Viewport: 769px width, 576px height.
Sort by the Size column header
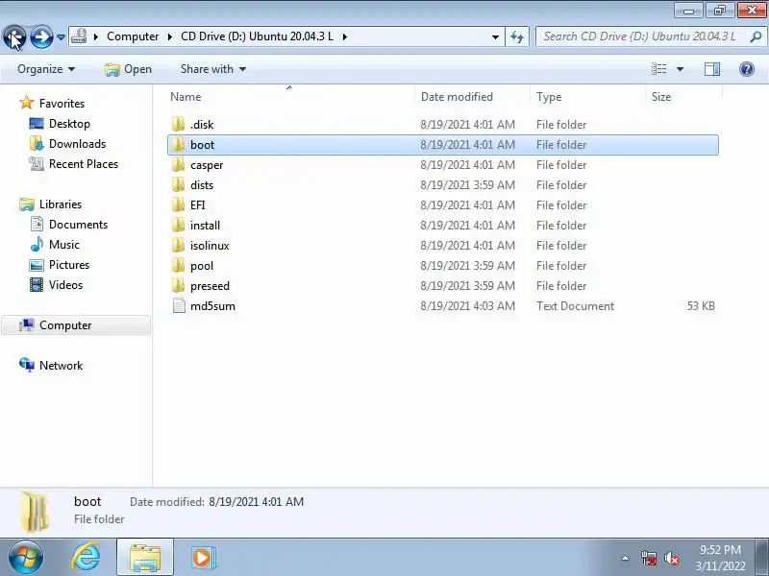[684, 97]
